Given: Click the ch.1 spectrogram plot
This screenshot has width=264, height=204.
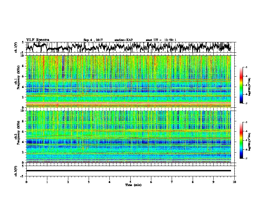Looking at the screenshot, I should [128, 81].
